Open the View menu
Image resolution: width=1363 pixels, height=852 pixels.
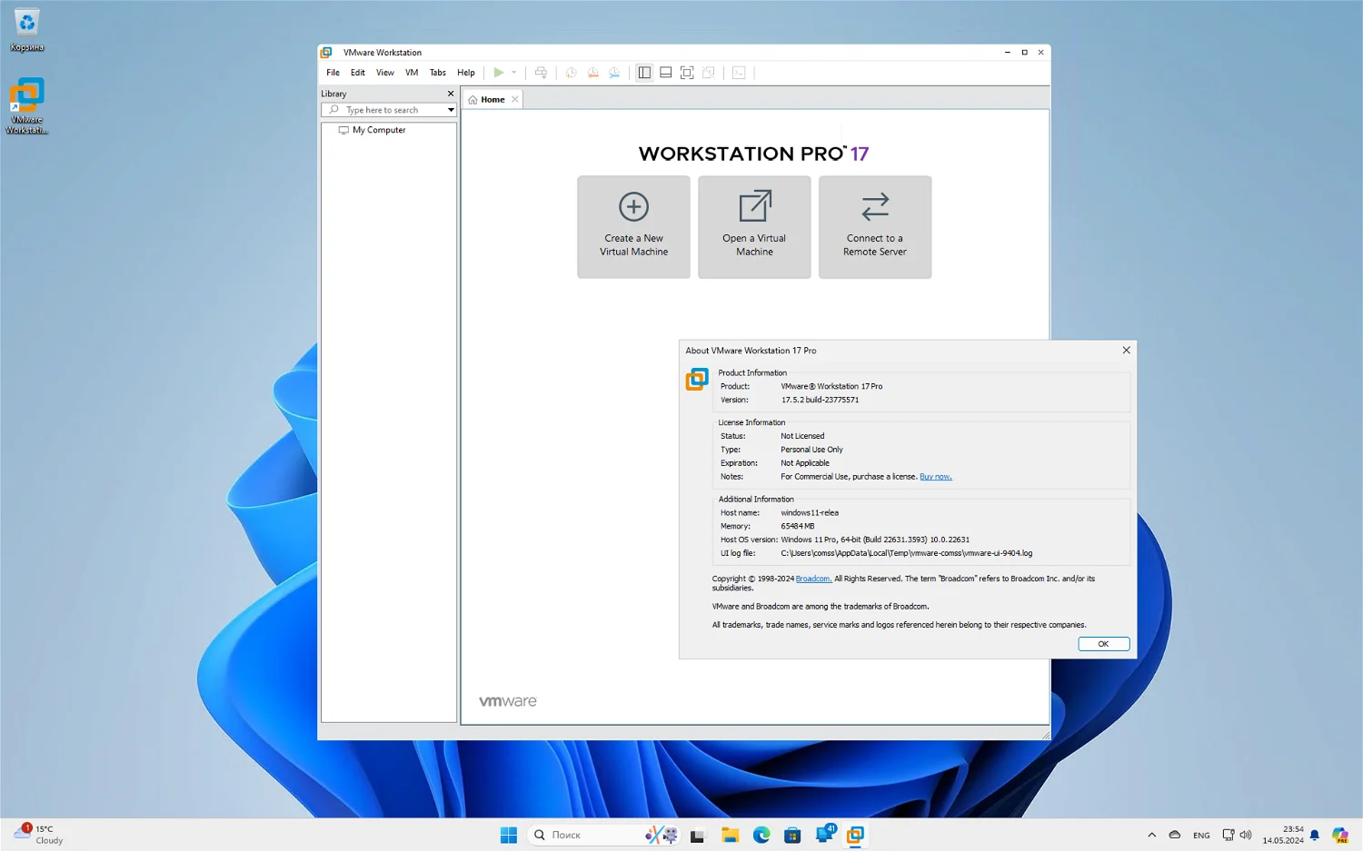click(385, 73)
